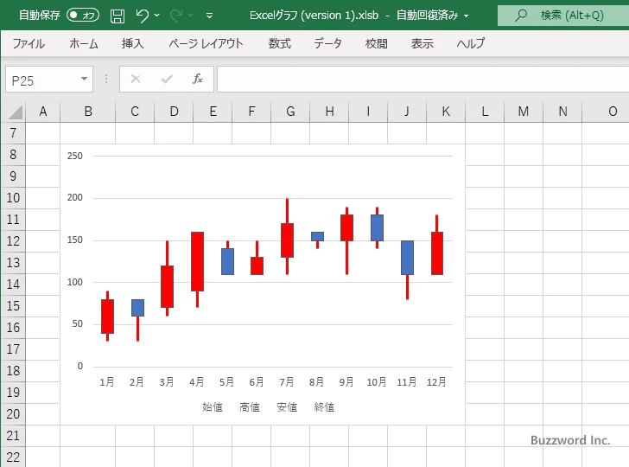Click the 安値 legend entry
The width and height of the screenshot is (629, 467).
pyautogui.click(x=287, y=407)
